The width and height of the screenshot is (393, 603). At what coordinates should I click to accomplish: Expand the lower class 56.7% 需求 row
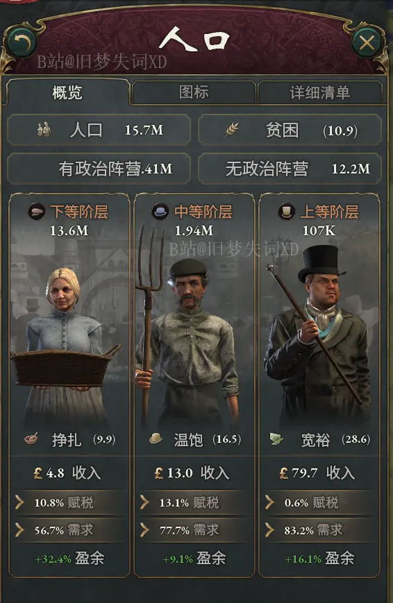[69, 530]
